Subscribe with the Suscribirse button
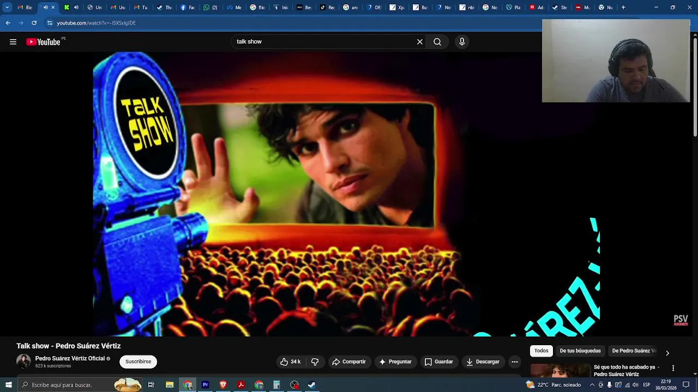 tap(139, 362)
